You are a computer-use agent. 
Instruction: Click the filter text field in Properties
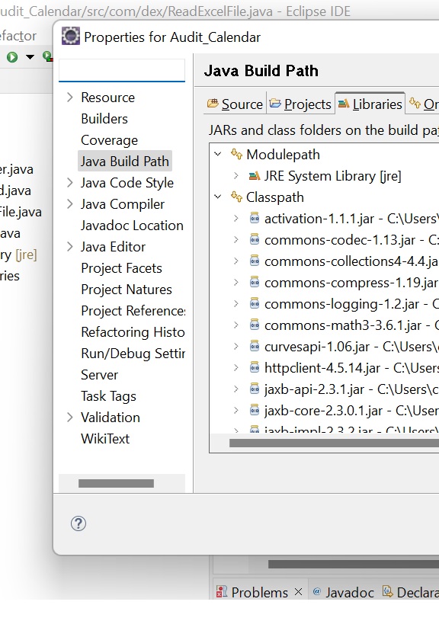[122, 70]
